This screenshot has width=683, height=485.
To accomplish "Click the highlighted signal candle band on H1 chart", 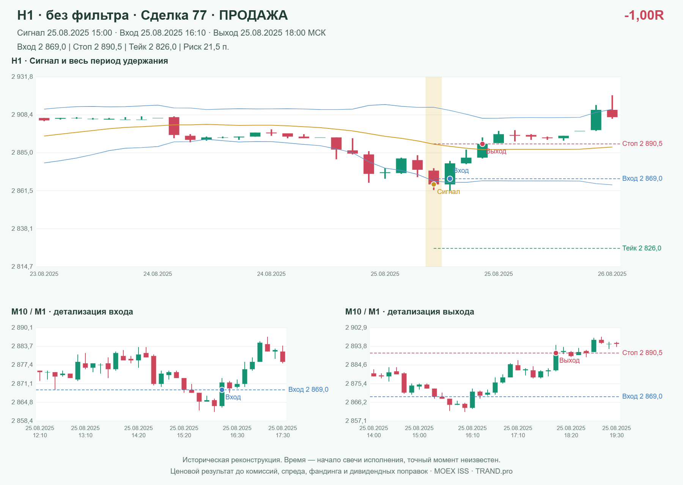I will [x=434, y=172].
